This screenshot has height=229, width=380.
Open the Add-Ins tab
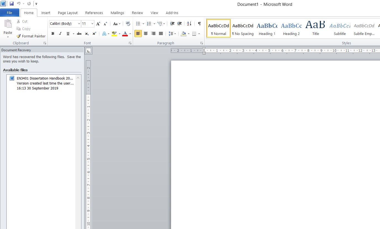172,13
